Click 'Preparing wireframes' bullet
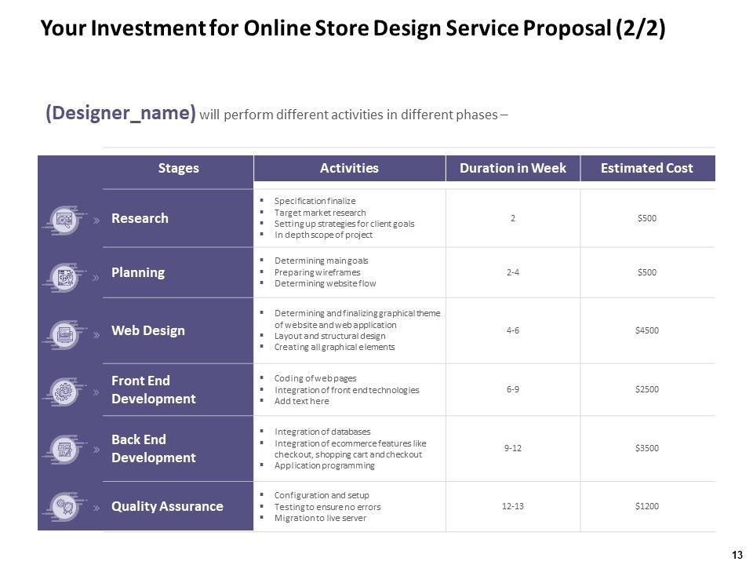The image size is (753, 565). point(317,272)
